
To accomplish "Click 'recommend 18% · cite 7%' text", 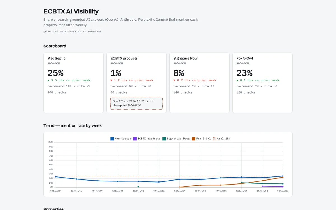I will [69, 86].
